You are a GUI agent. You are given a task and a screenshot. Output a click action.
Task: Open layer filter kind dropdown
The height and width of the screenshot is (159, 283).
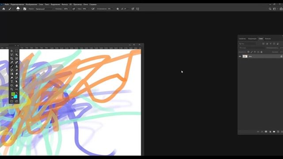[x=248, y=44]
